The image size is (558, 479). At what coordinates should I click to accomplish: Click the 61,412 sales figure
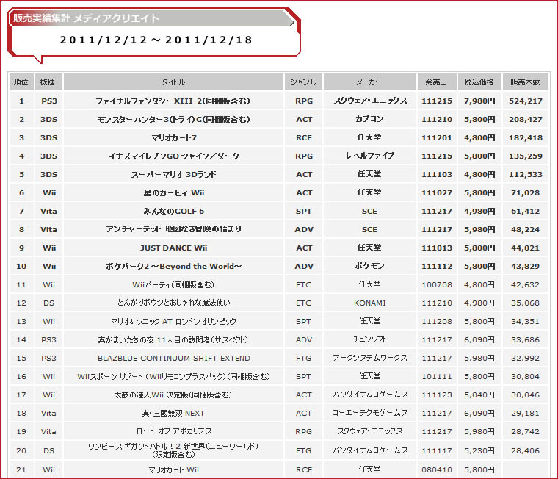[525, 211]
